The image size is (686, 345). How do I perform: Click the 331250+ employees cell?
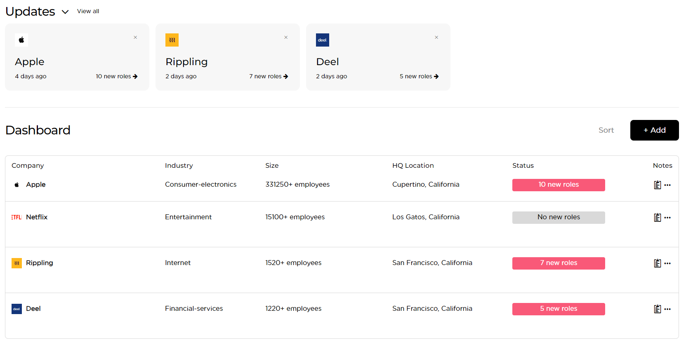point(297,185)
